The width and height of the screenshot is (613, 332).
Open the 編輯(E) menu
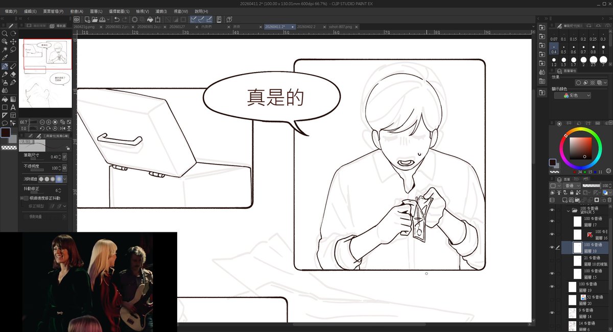click(31, 11)
